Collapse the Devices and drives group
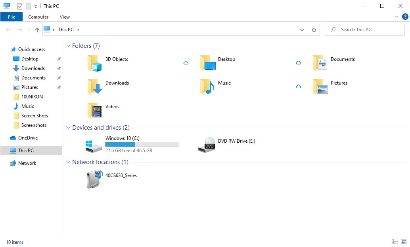This screenshot has width=410, height=247. (x=68, y=128)
